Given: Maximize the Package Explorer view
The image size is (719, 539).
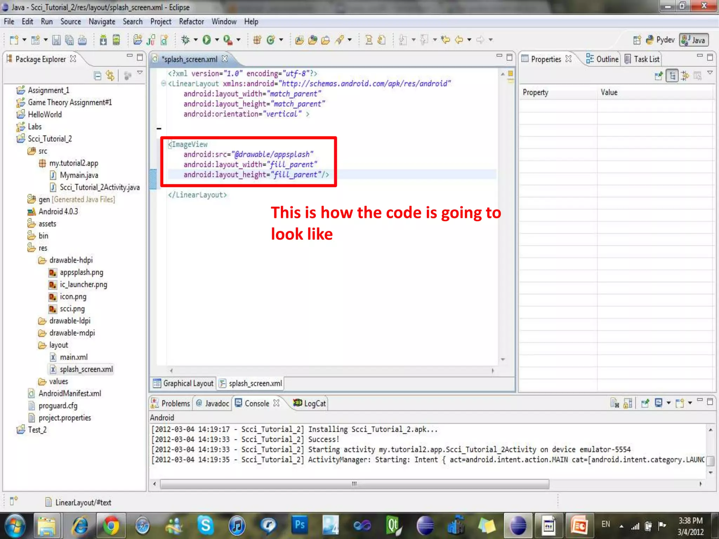Looking at the screenshot, I should click(x=140, y=57).
